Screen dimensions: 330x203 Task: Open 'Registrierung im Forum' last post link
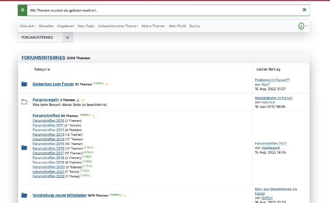point(273,98)
